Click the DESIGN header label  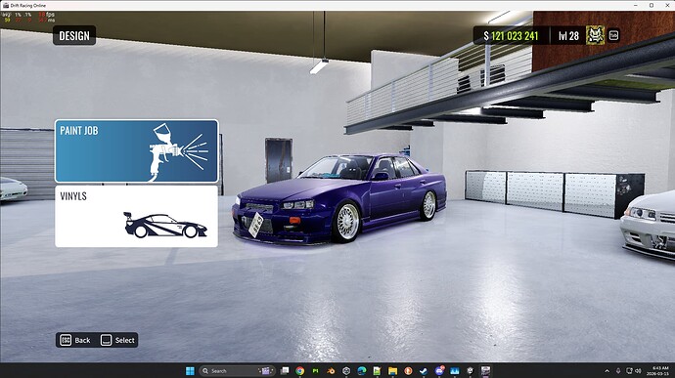[74, 36]
